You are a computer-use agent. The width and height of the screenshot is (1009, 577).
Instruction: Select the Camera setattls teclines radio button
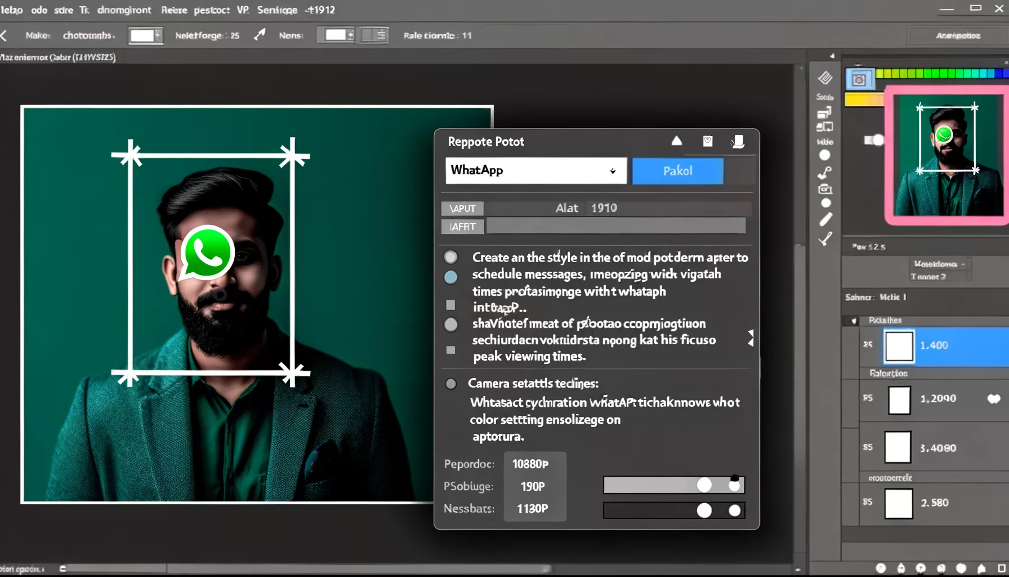450,384
